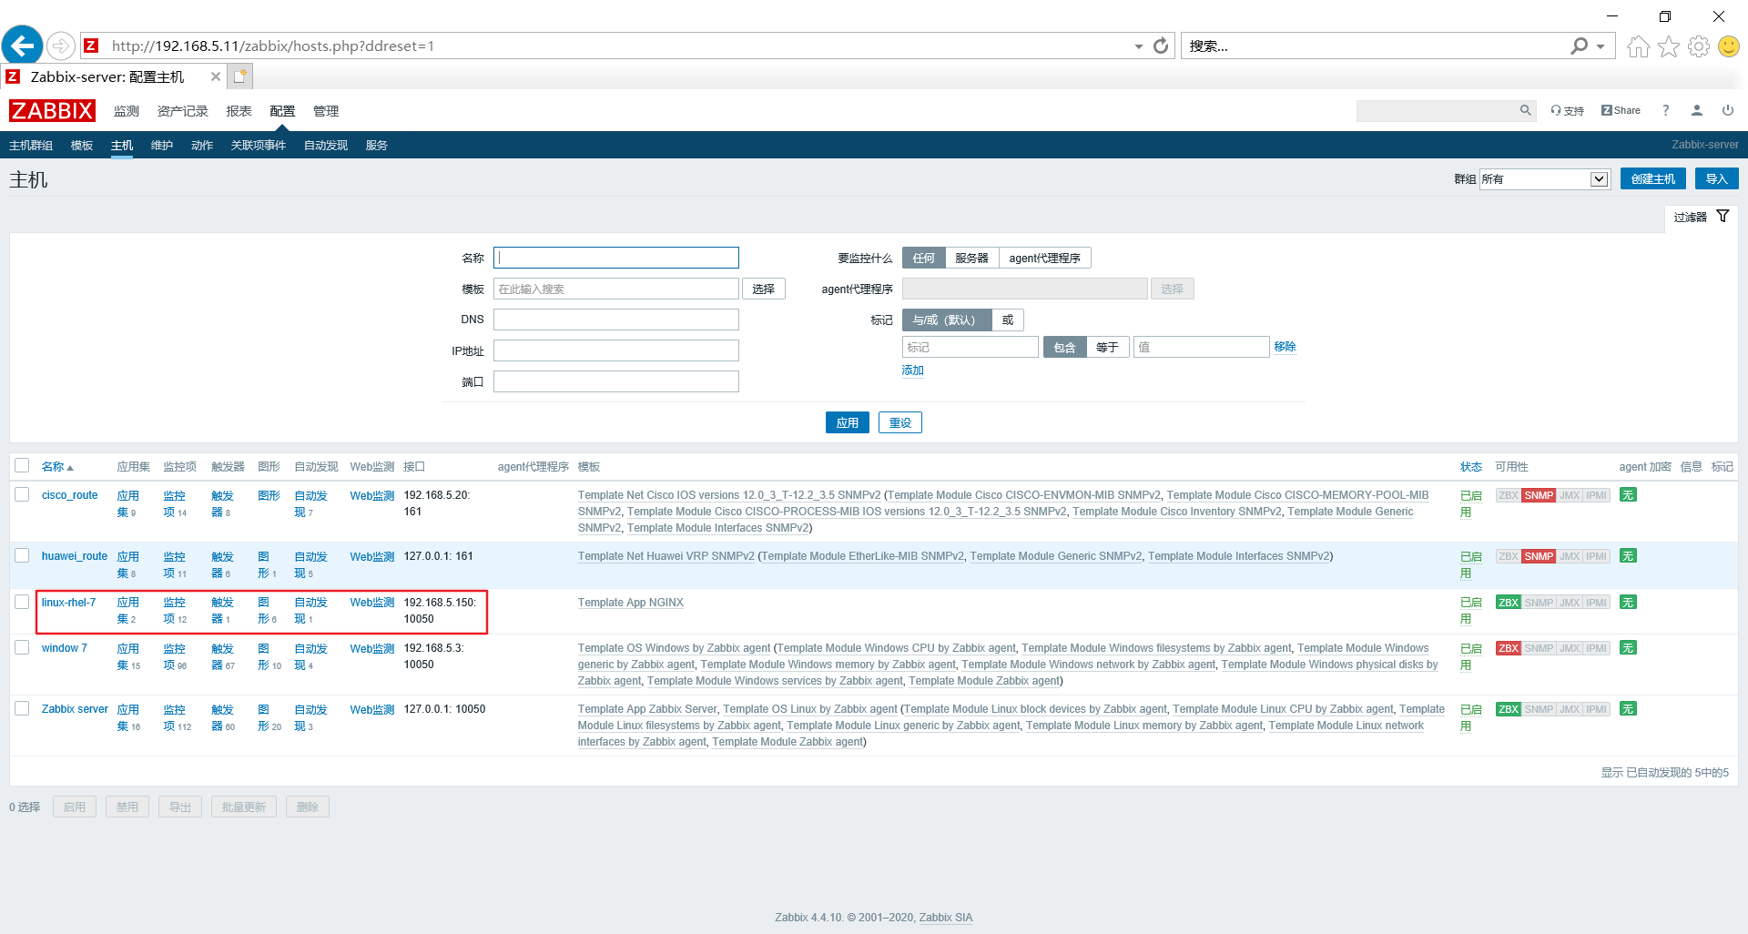Screen dimensions: 1748x934
Task: Open the 报表 top menu
Action: 239,111
